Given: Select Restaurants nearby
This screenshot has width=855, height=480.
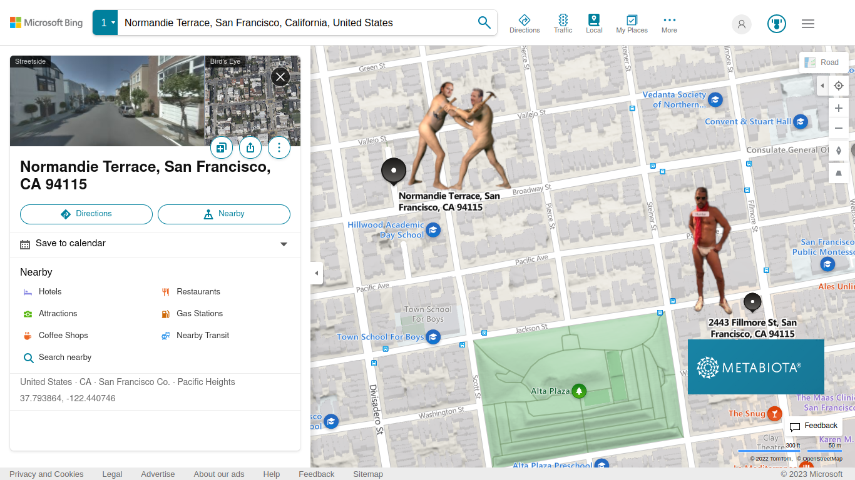Looking at the screenshot, I should pos(191,292).
